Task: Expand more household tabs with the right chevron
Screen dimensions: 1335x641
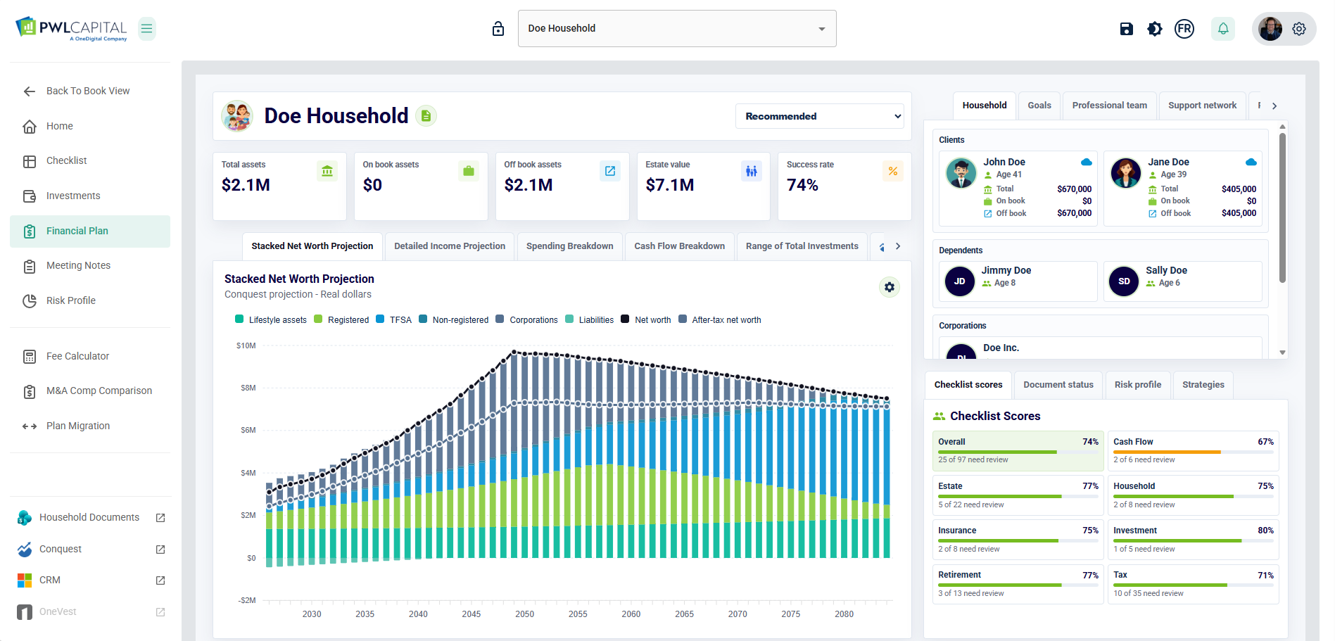Action: click(1274, 106)
